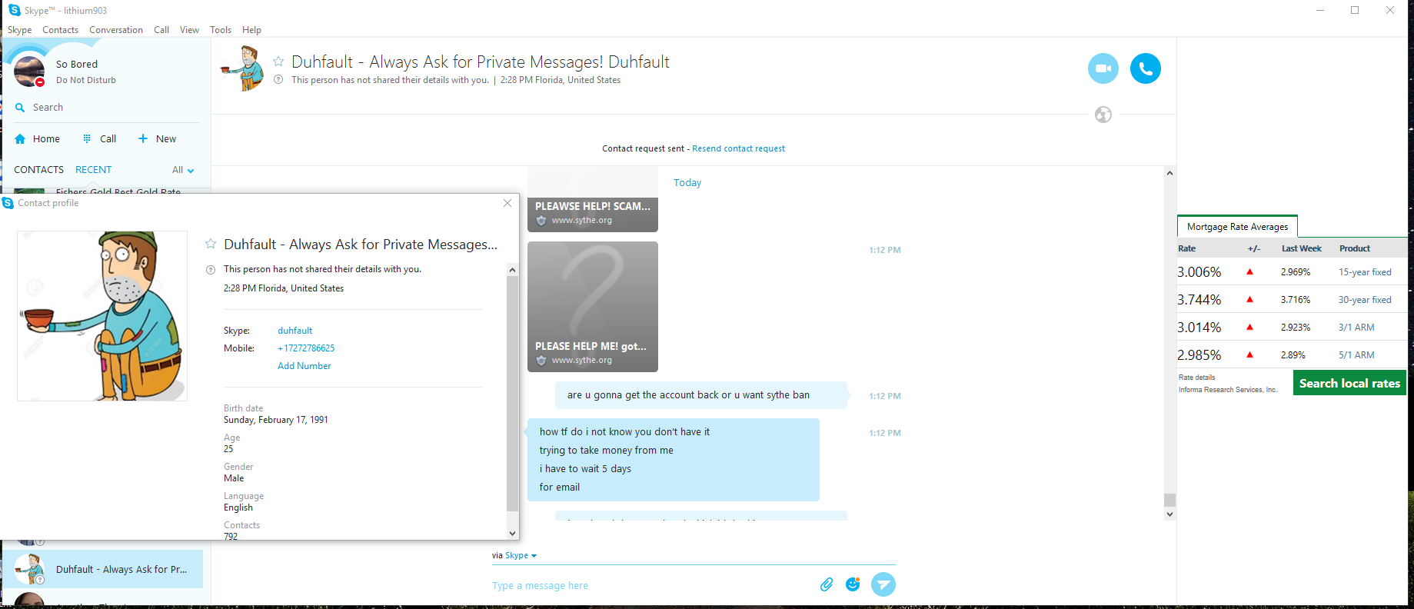Click the 15-year fixed product link
Screen dimensions: 1414x609
coord(1365,272)
